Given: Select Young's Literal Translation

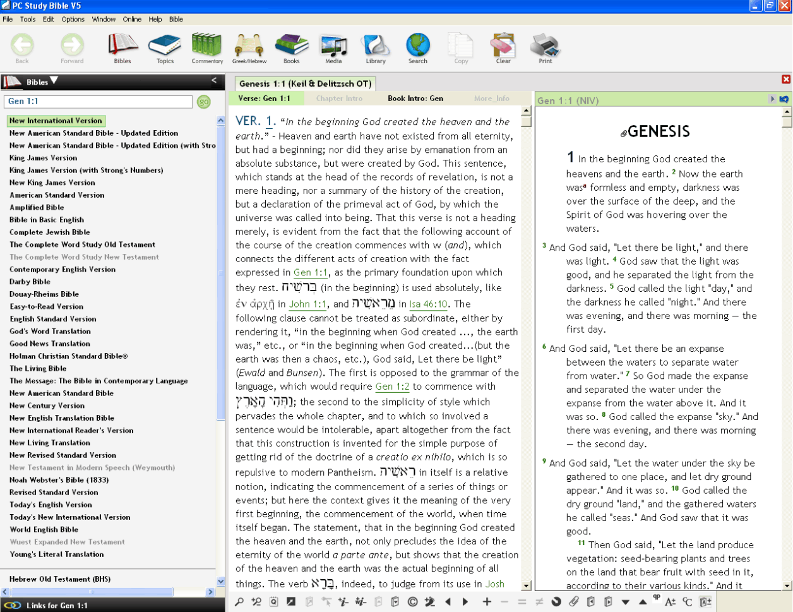Looking at the screenshot, I should pyautogui.click(x=57, y=555).
